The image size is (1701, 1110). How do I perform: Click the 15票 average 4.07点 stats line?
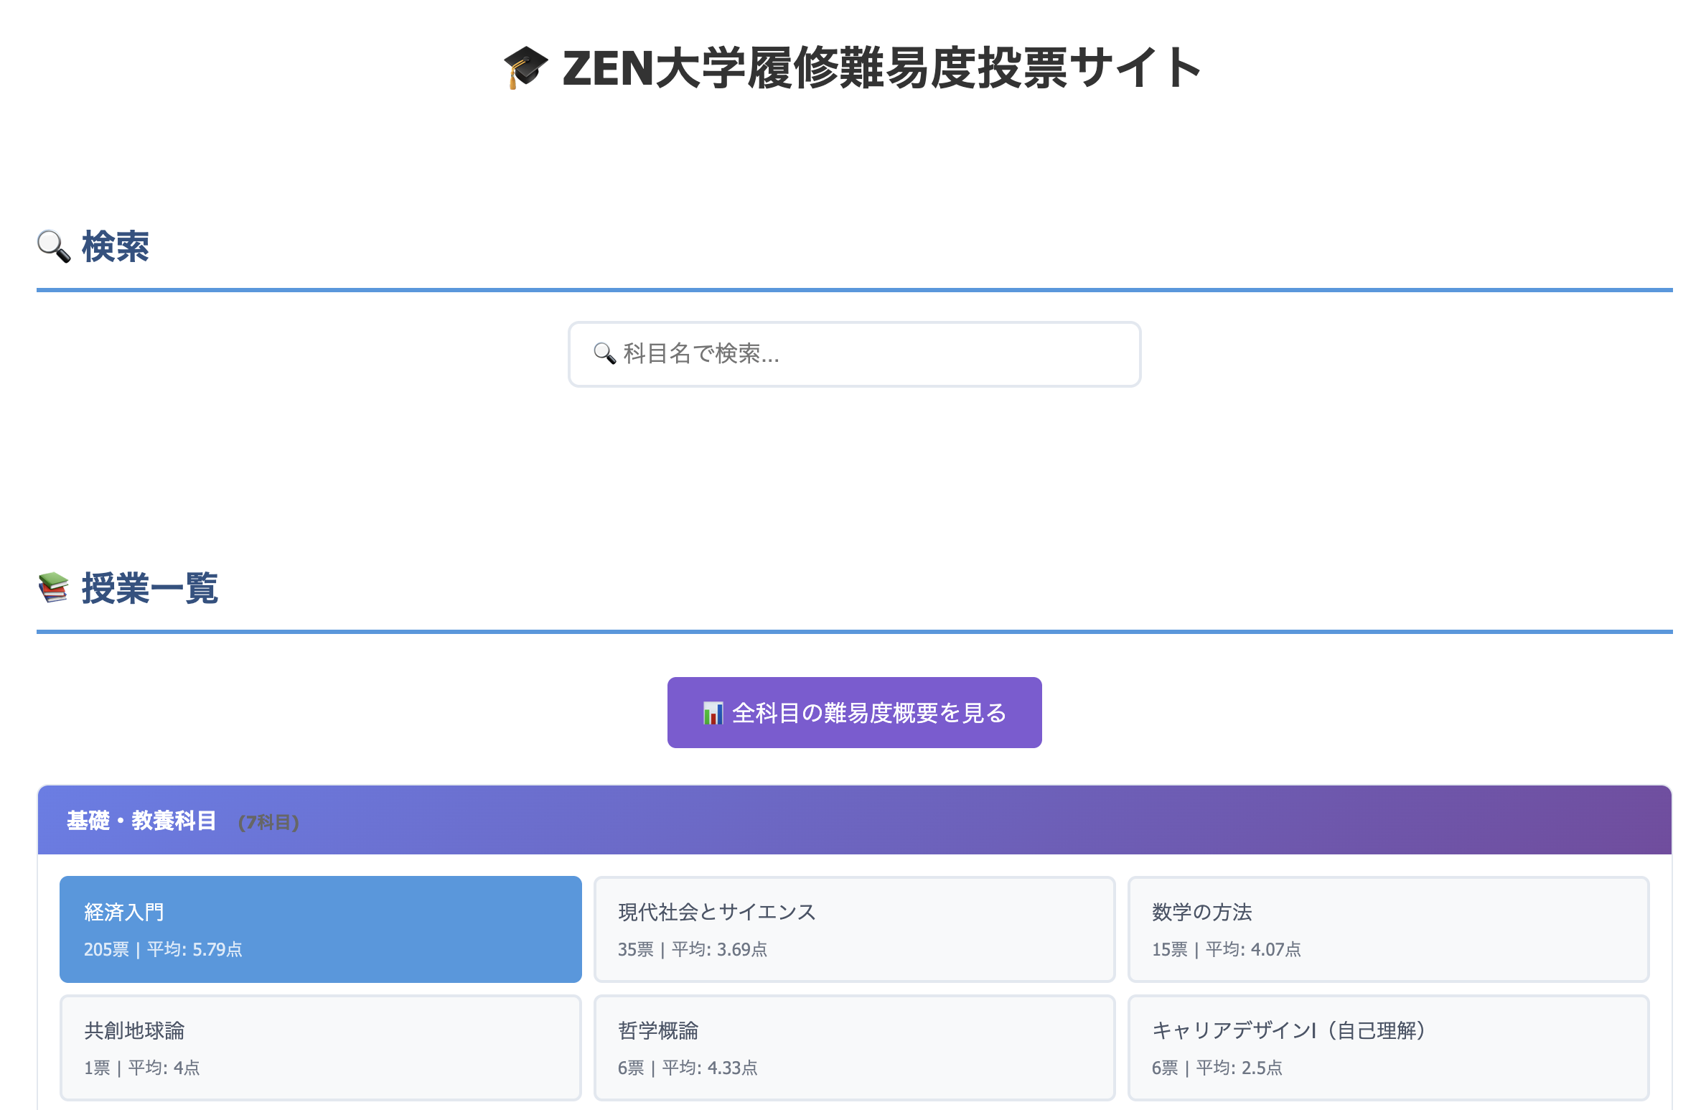[x=1226, y=949]
